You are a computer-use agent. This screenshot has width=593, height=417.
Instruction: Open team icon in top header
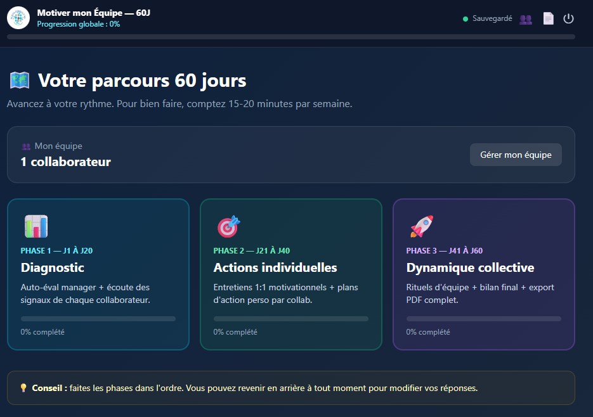[x=526, y=19]
